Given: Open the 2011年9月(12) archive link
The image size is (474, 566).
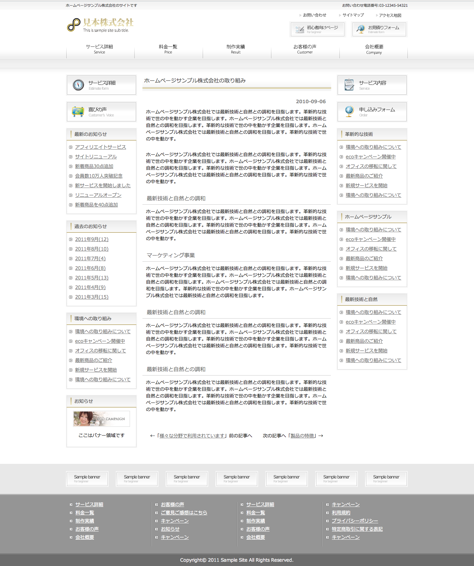Looking at the screenshot, I should coord(92,239).
